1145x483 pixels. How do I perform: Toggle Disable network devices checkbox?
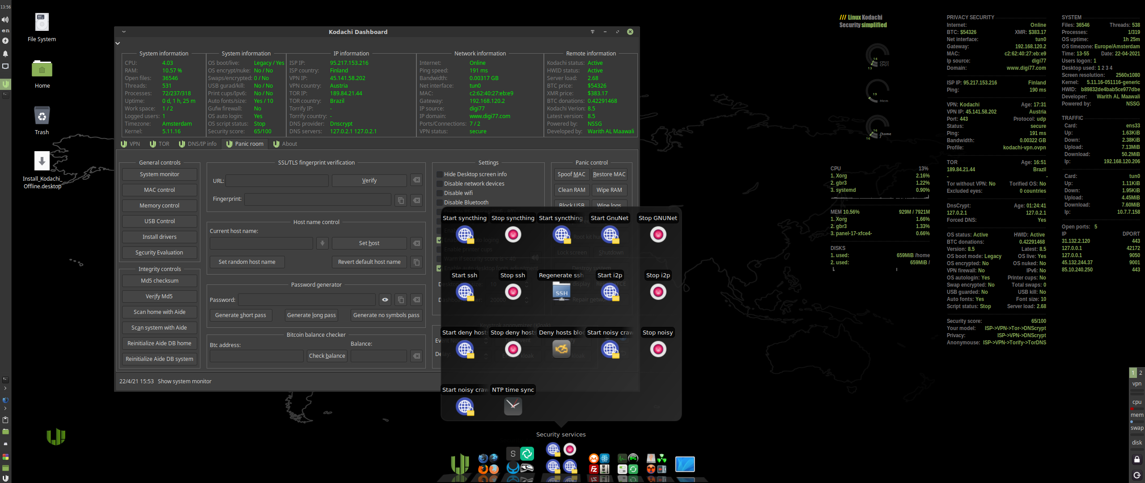click(440, 184)
